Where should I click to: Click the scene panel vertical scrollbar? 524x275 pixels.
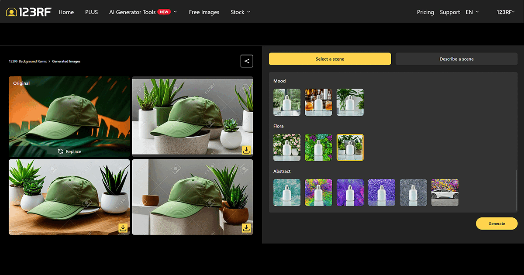516,190
